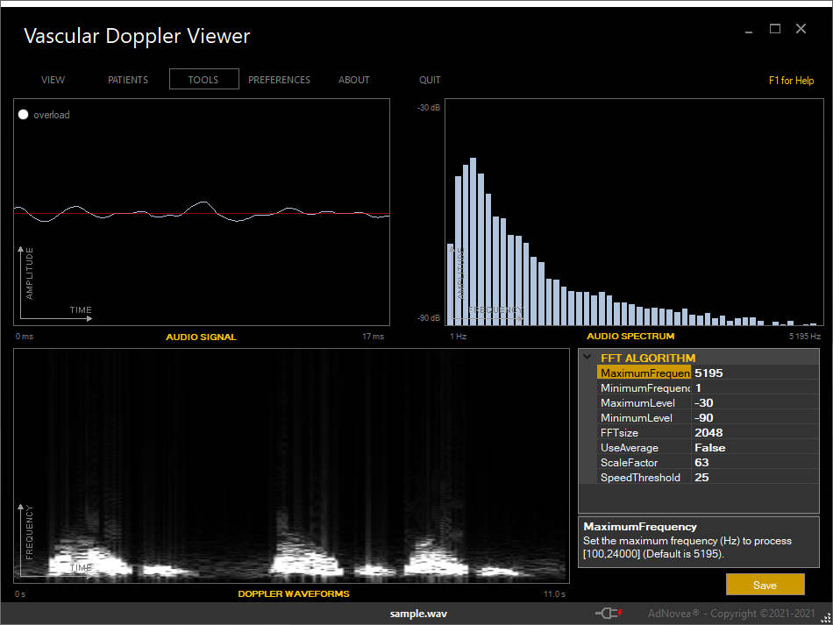The height and width of the screenshot is (625, 833).
Task: Click the audio signal waveform plot
Action: point(202,212)
